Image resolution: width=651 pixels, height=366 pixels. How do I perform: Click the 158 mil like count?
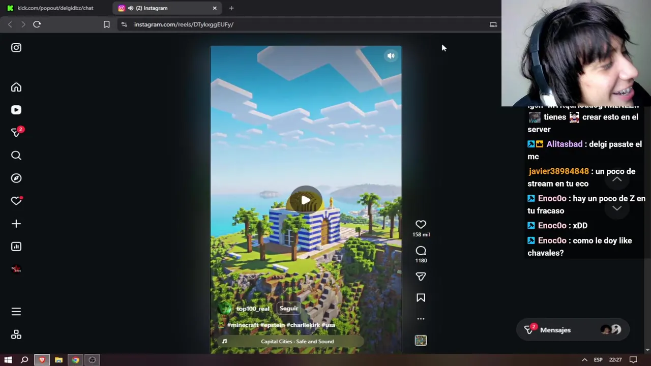coord(421,234)
